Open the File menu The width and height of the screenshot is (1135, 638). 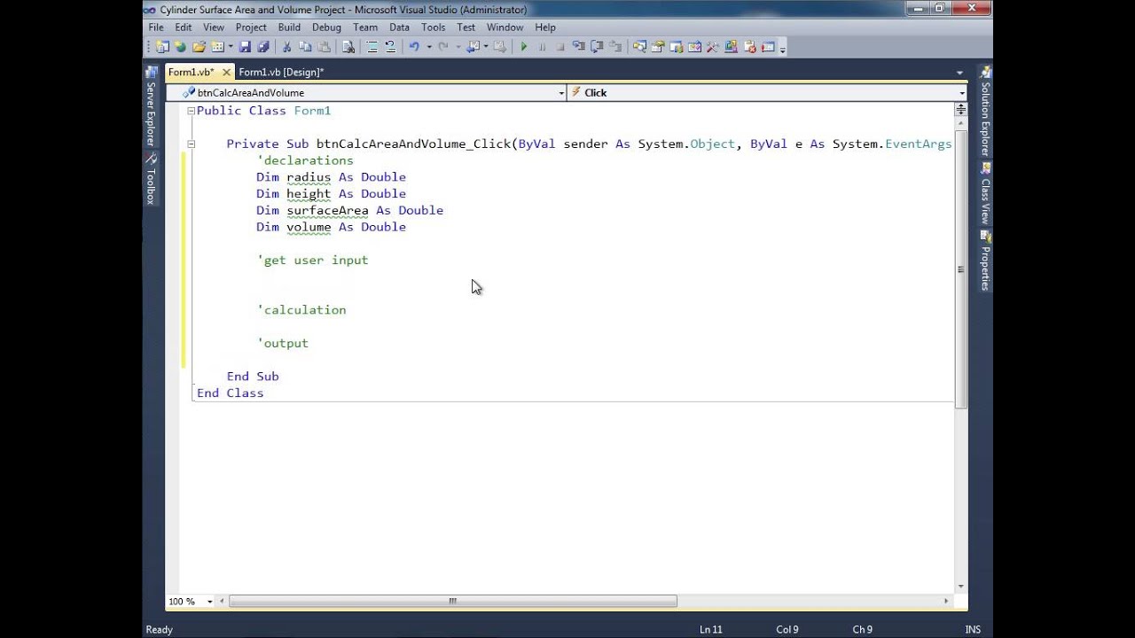(x=156, y=27)
